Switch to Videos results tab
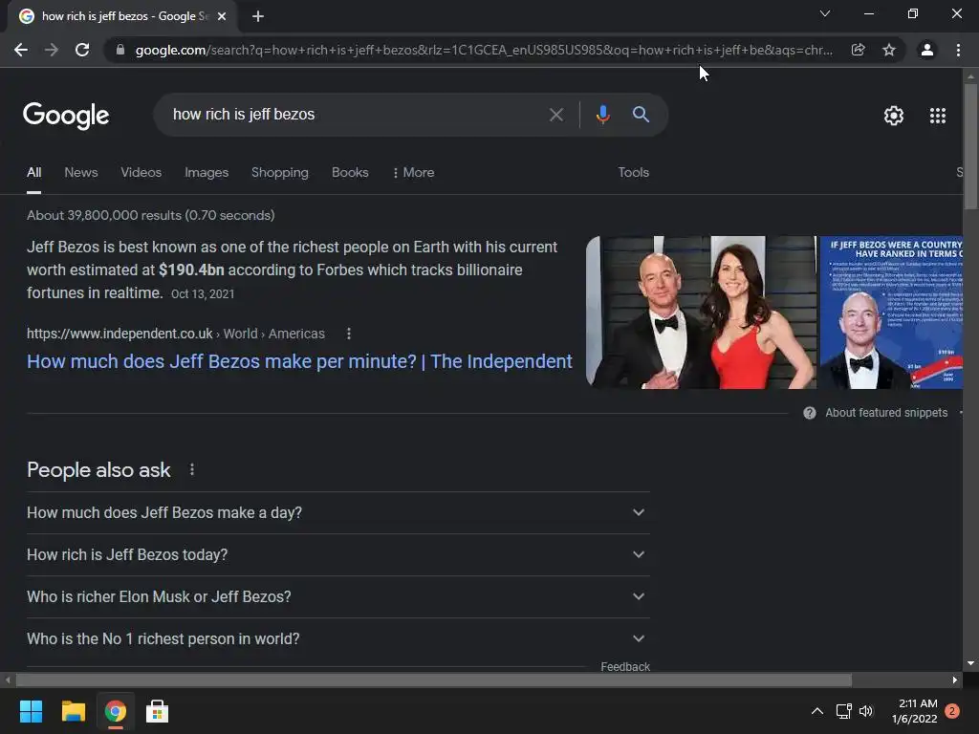Screen dimensions: 979x734 click(141, 172)
